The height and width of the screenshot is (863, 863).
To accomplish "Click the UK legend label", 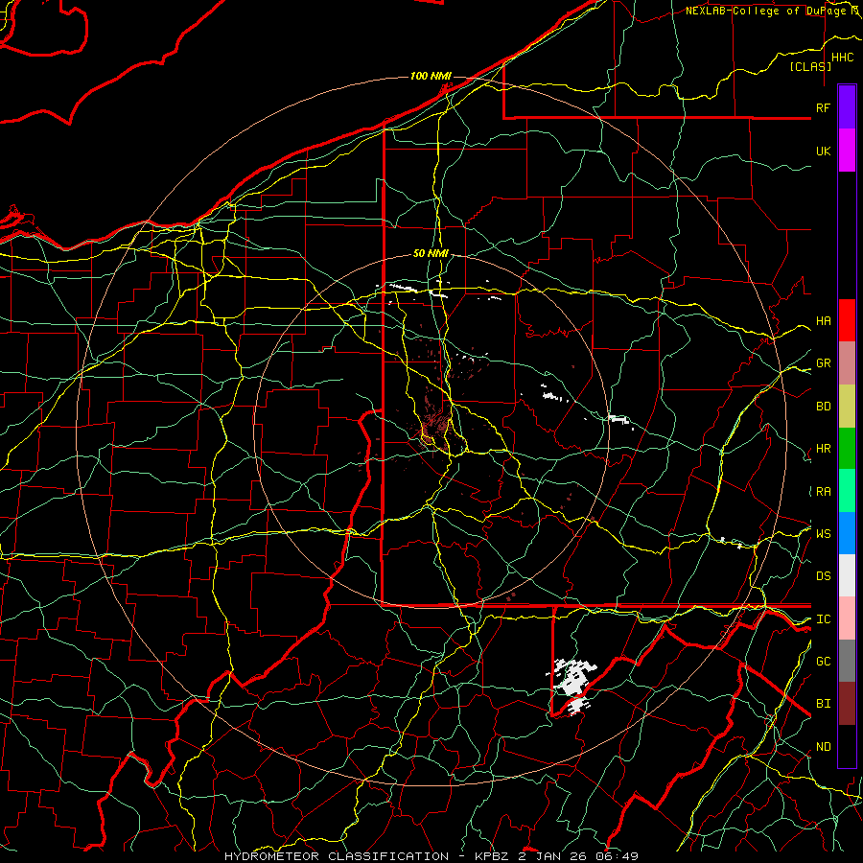I will coord(823,151).
